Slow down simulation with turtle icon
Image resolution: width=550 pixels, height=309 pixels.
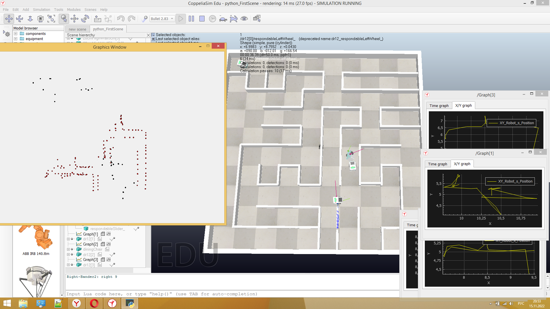pos(223,19)
